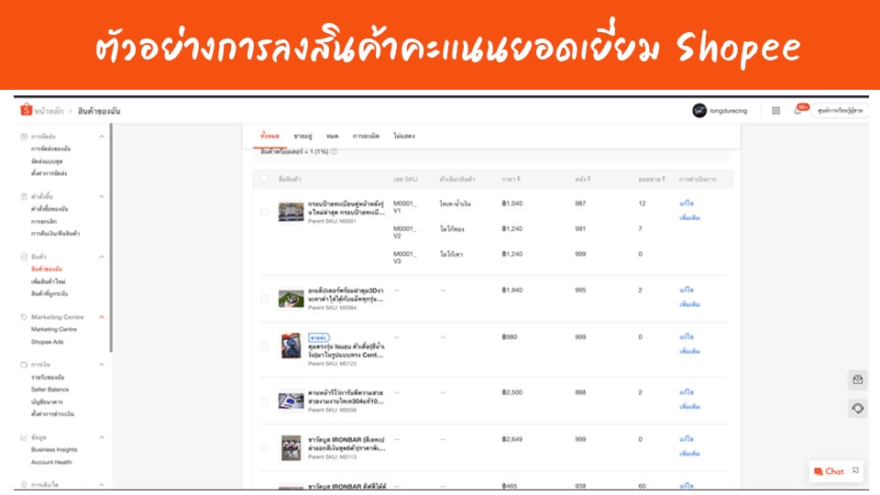Click the Marketing Centre tag icon
This screenshot has height=495, width=880.
pyautogui.click(x=24, y=317)
